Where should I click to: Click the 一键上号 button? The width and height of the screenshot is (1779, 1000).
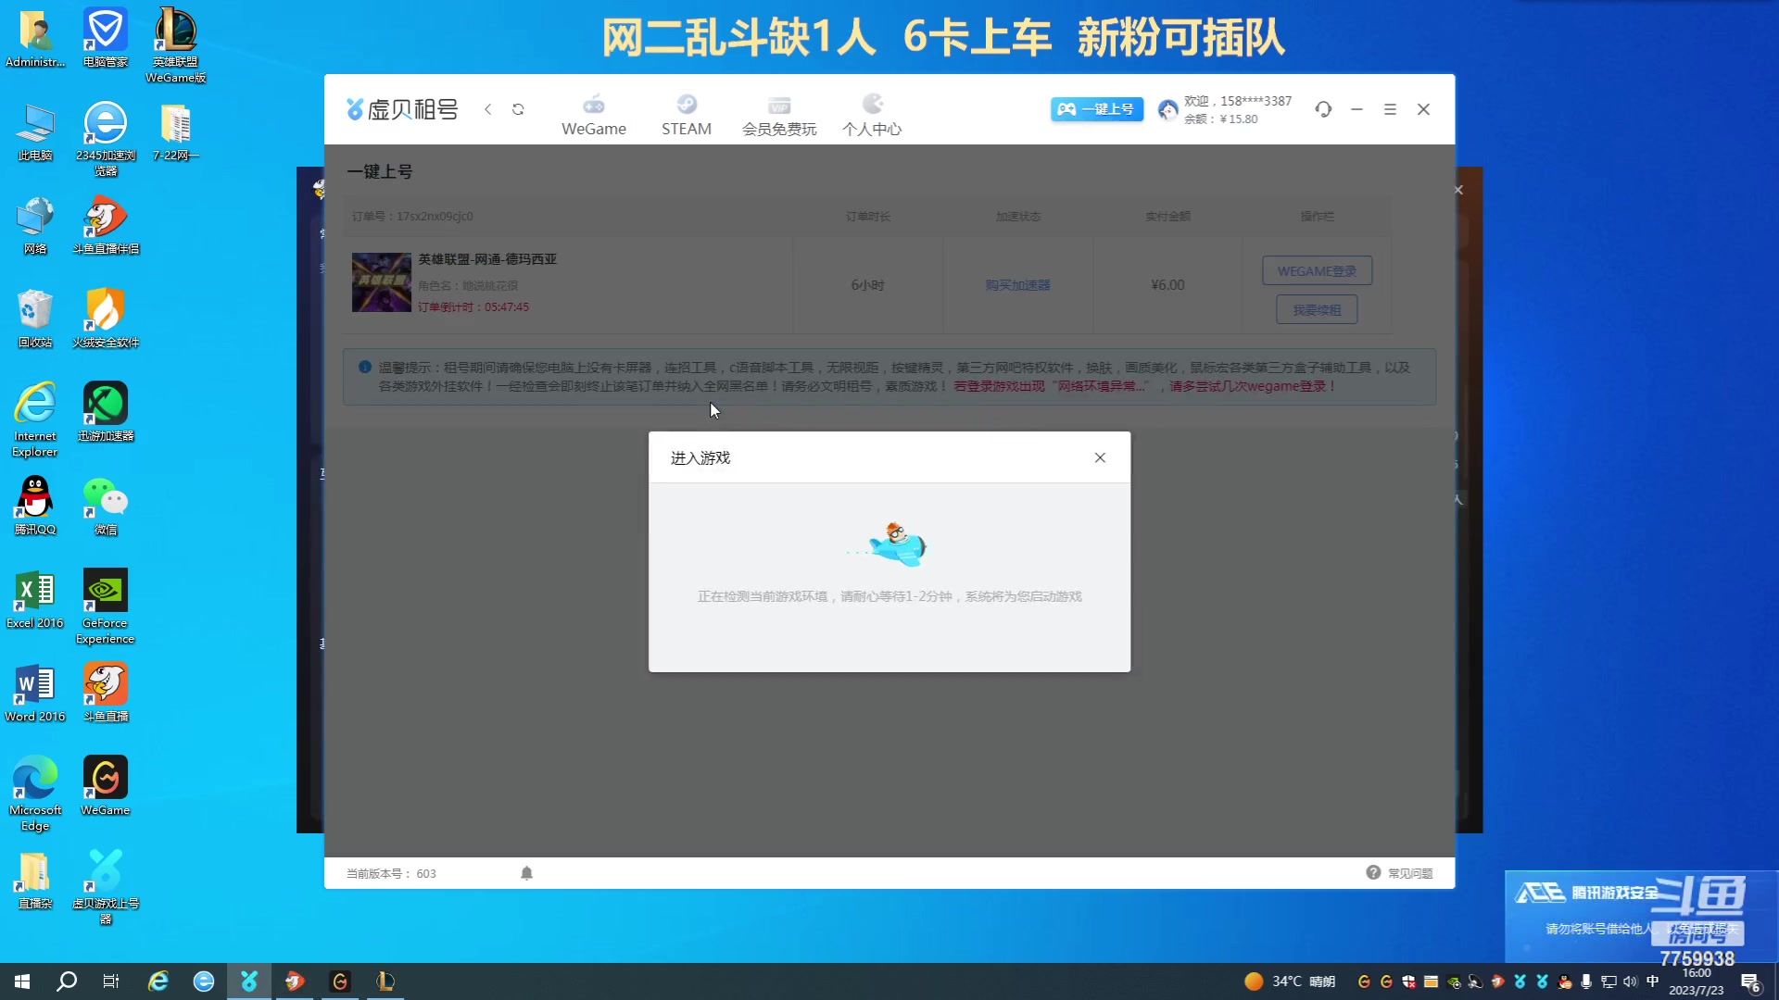pyautogui.click(x=1097, y=109)
